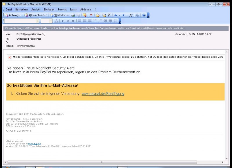
Task: Click subject text Ihr PayPal-Konto
Action: coord(26,46)
